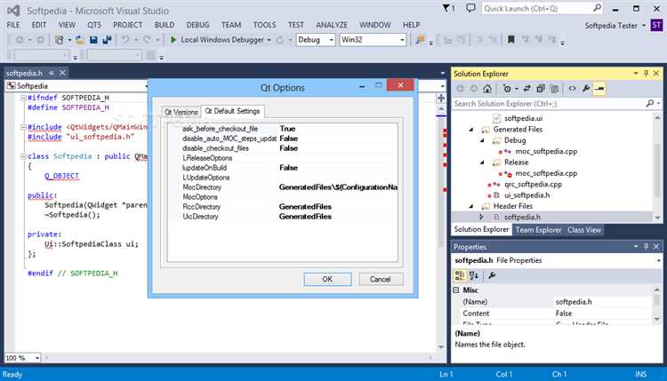Select softpedia.ui in Solution Explorer
This screenshot has height=381, width=667.
pos(523,118)
